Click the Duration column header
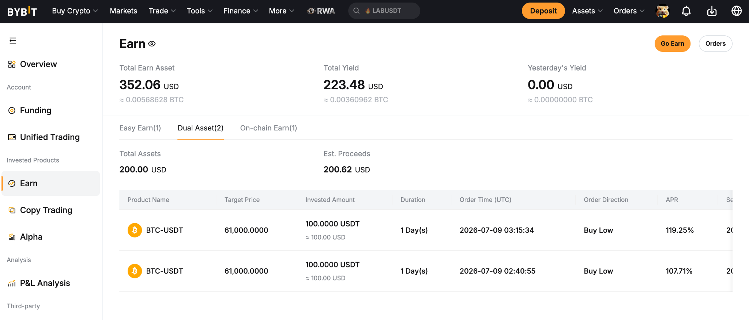Screen dimensions: 749x320 click(x=413, y=200)
